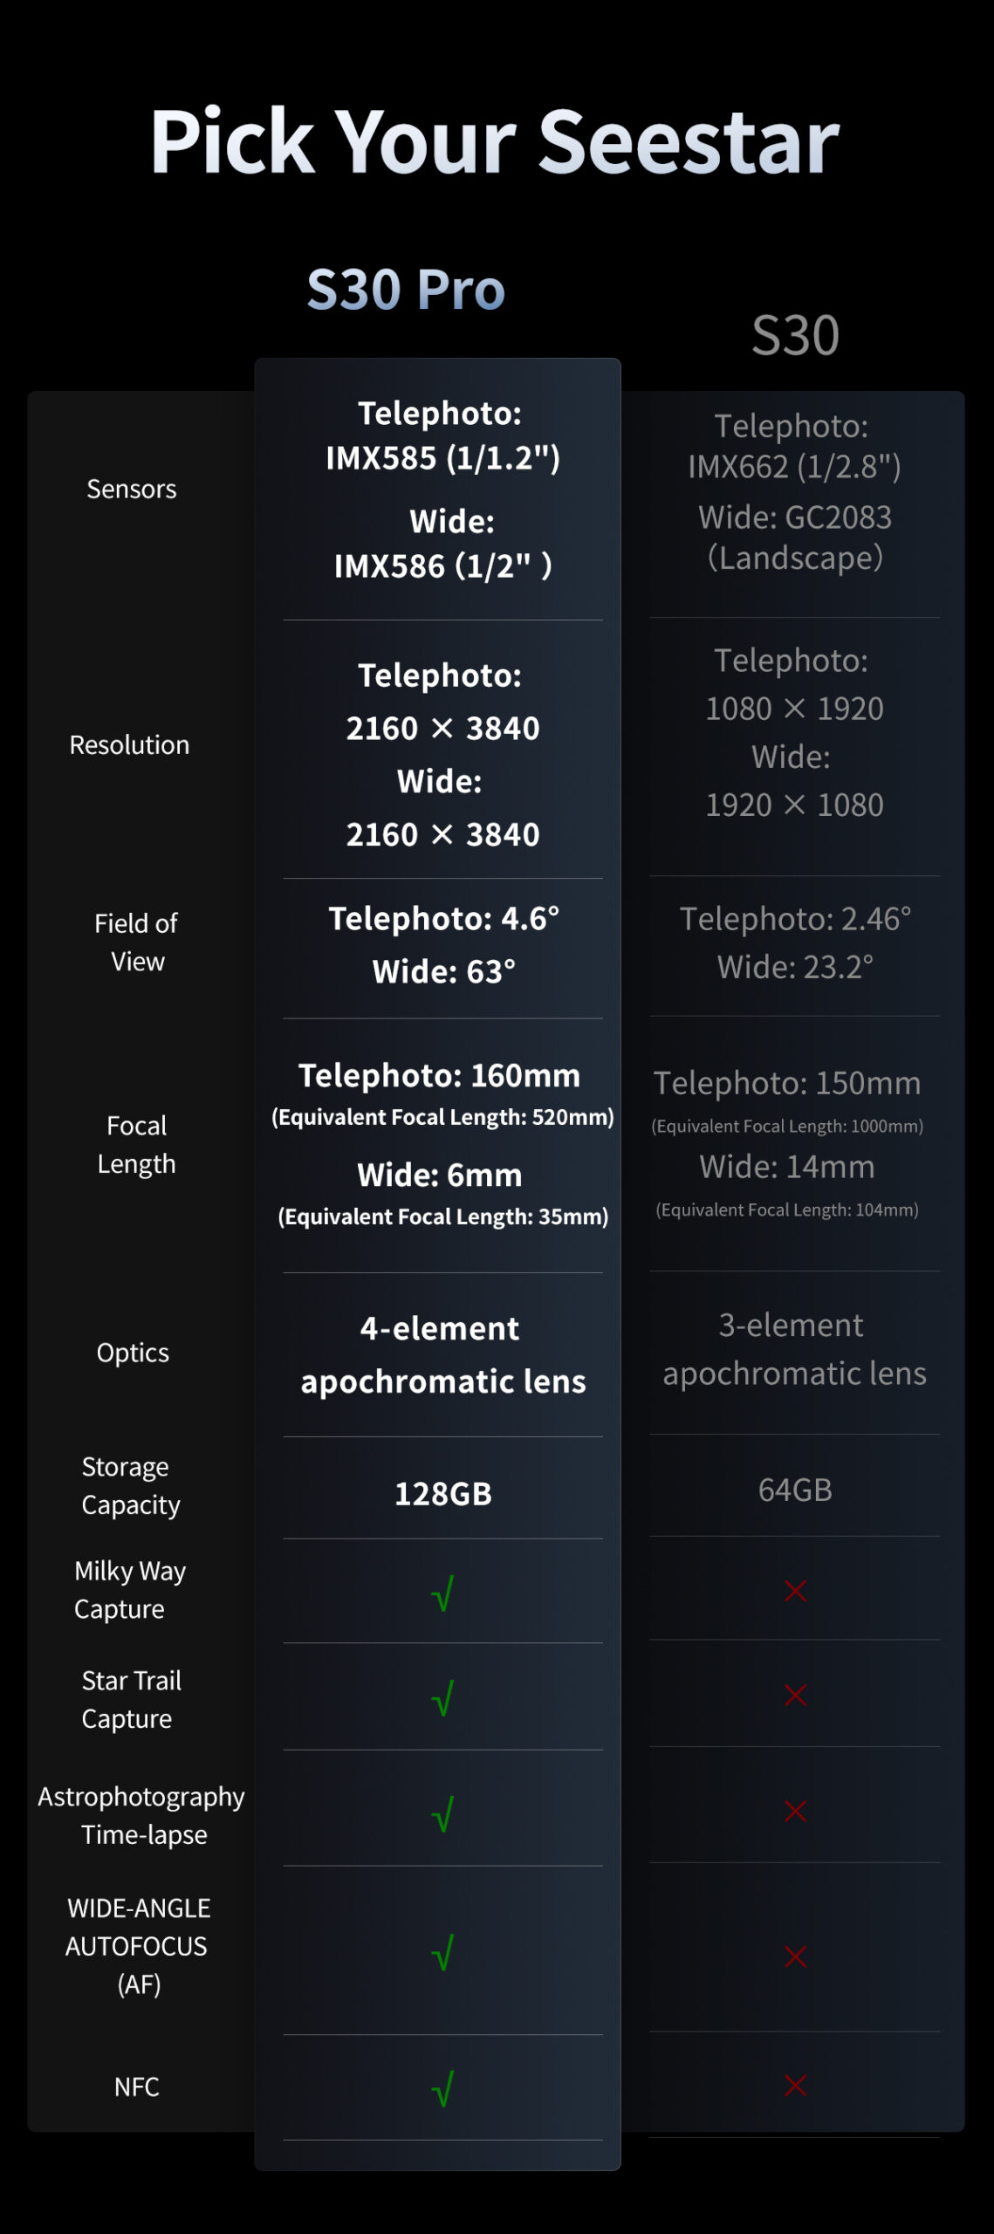Click the 64GB storage value
Image resolution: width=994 pixels, height=2234 pixels.
[x=795, y=1490]
